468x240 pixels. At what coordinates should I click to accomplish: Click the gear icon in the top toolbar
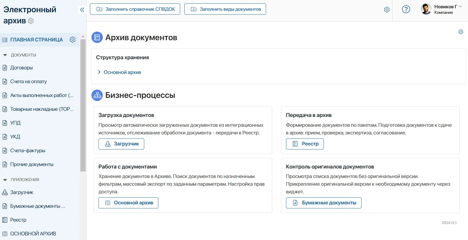(387, 10)
